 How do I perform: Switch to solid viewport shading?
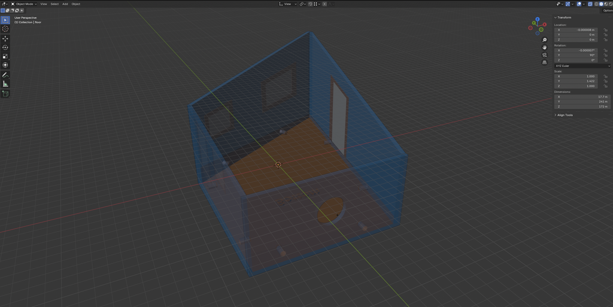tap(601, 4)
